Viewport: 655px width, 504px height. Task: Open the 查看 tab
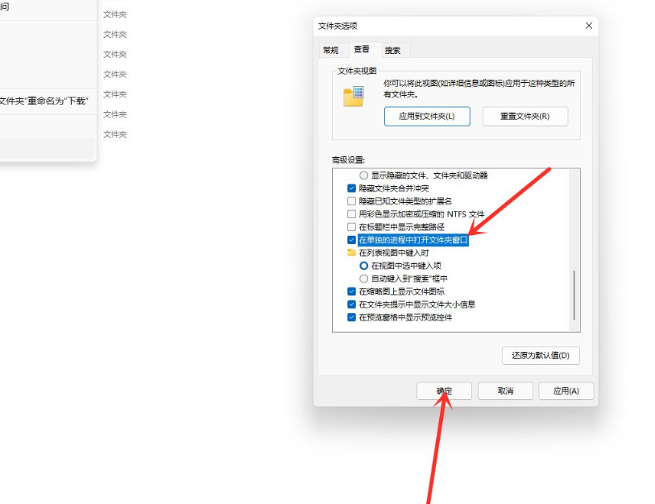click(x=362, y=49)
